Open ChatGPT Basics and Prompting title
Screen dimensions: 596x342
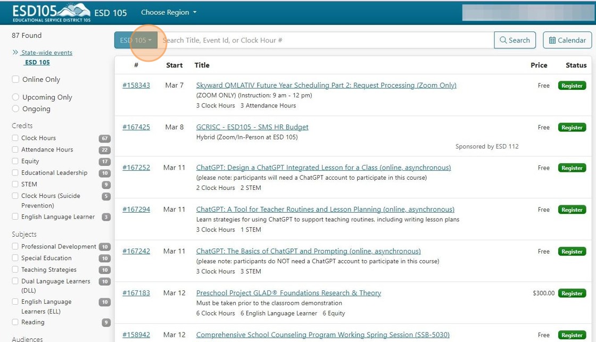[308, 251]
